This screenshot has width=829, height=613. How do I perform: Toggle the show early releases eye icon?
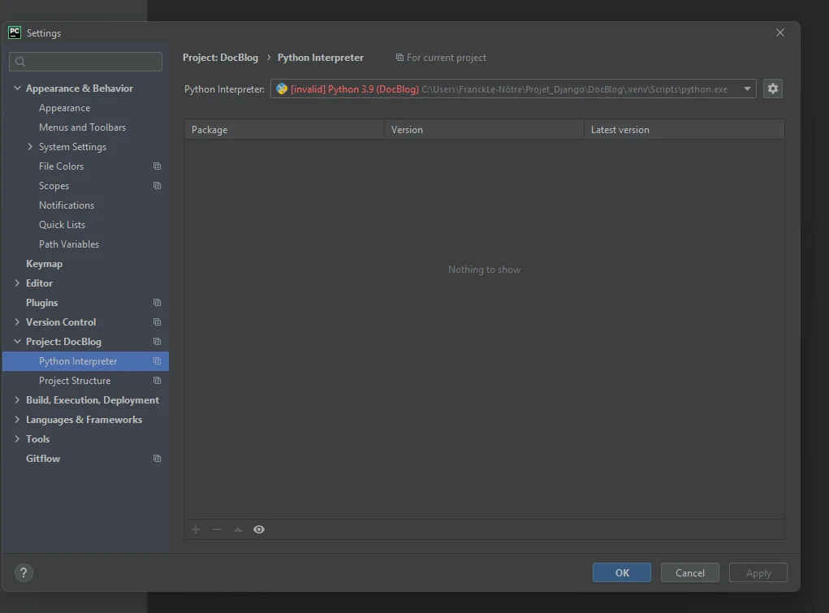(x=259, y=529)
